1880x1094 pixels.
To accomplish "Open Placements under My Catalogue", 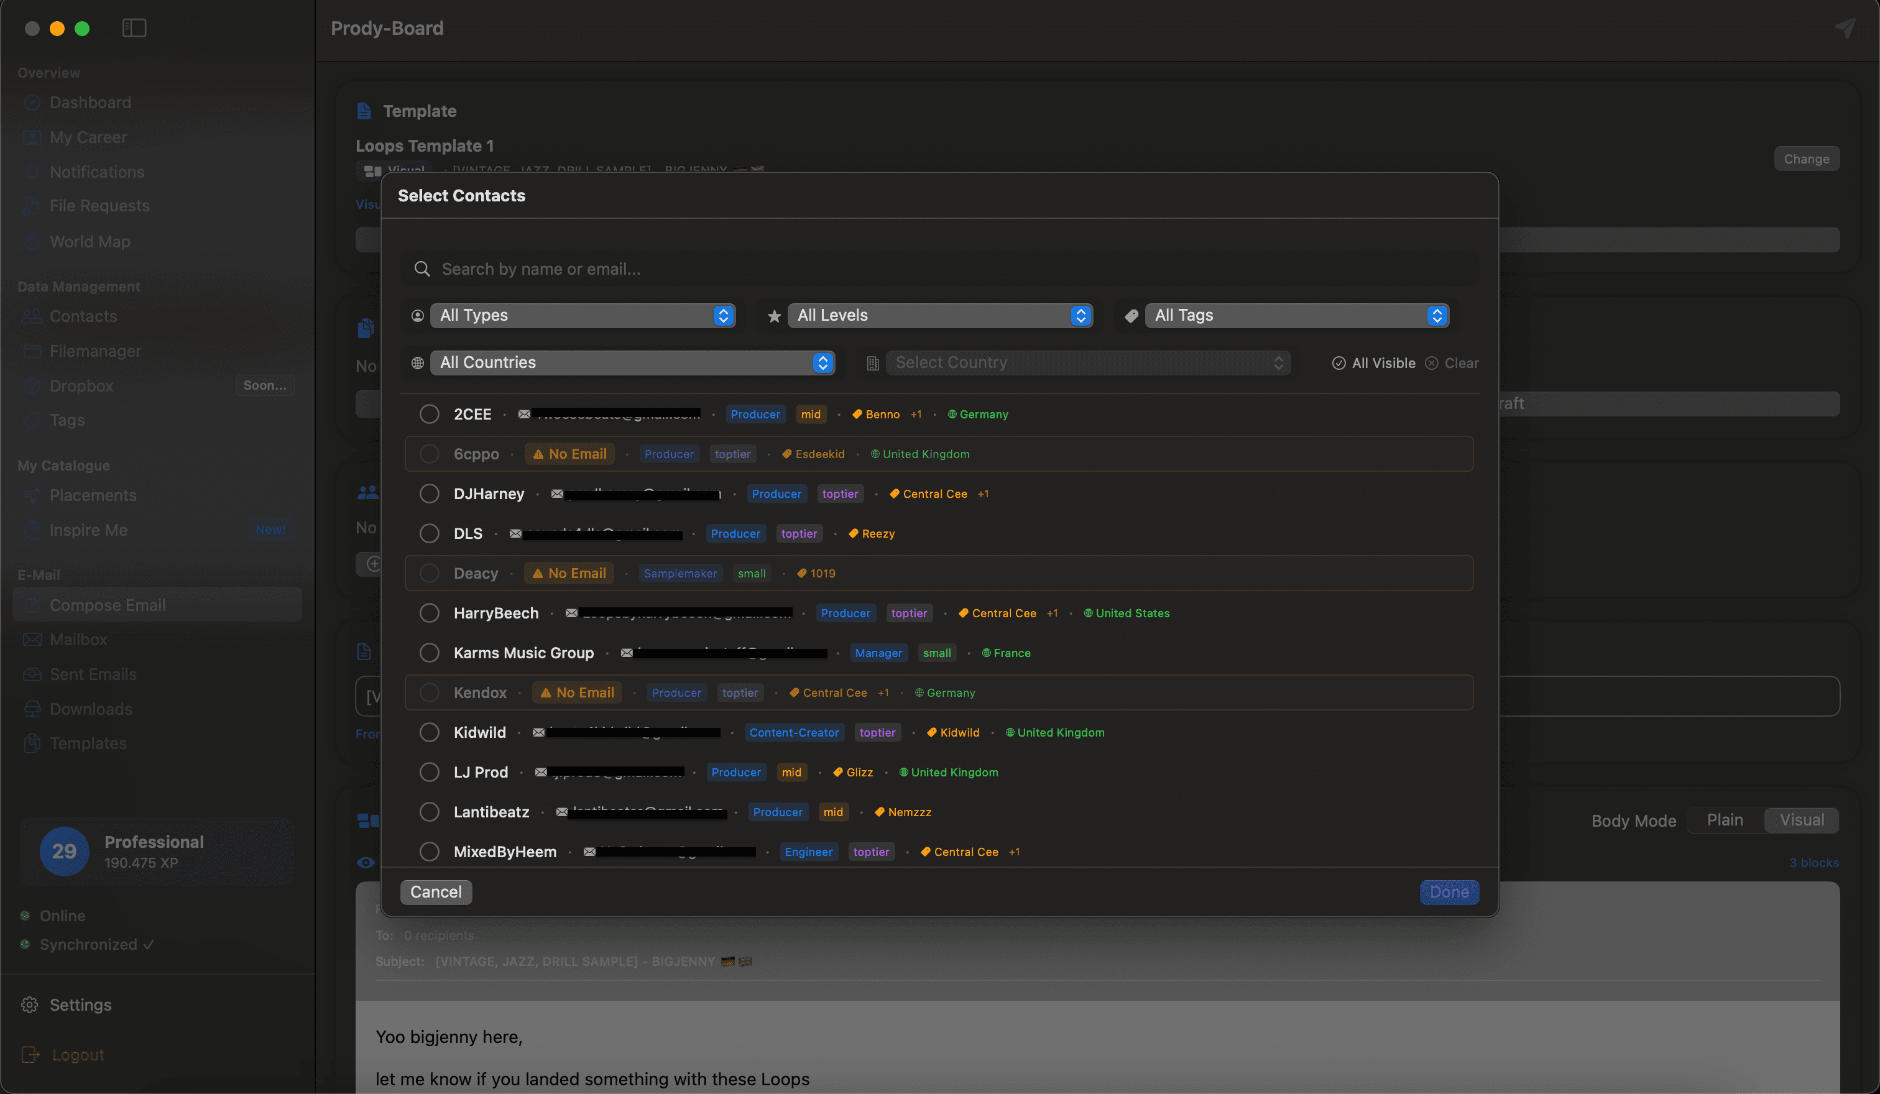I will click(93, 495).
